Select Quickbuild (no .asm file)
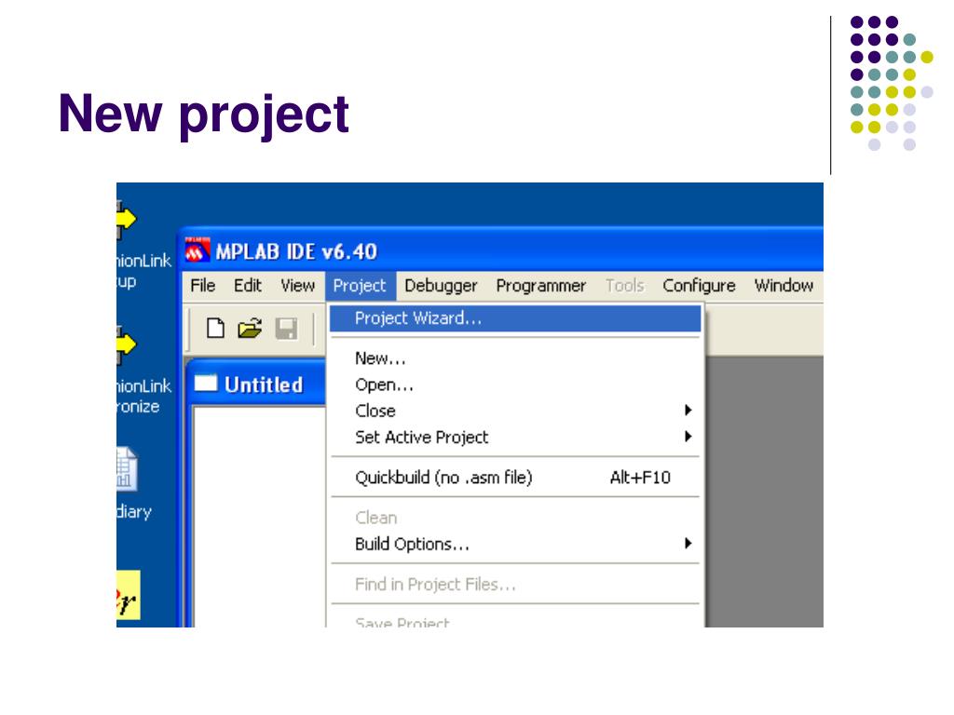954x715 pixels. click(515, 478)
